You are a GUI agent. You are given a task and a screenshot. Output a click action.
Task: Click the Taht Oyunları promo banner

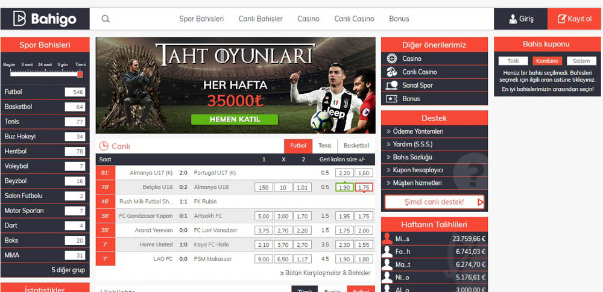235,85
